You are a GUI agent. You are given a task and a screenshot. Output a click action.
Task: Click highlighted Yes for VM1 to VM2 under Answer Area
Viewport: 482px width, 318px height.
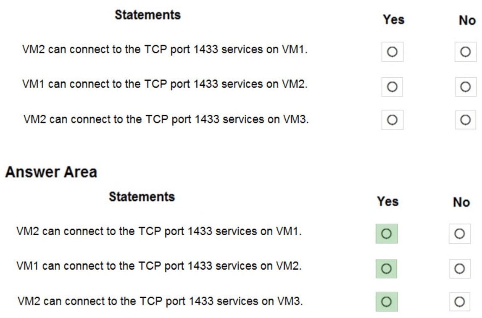(x=386, y=268)
